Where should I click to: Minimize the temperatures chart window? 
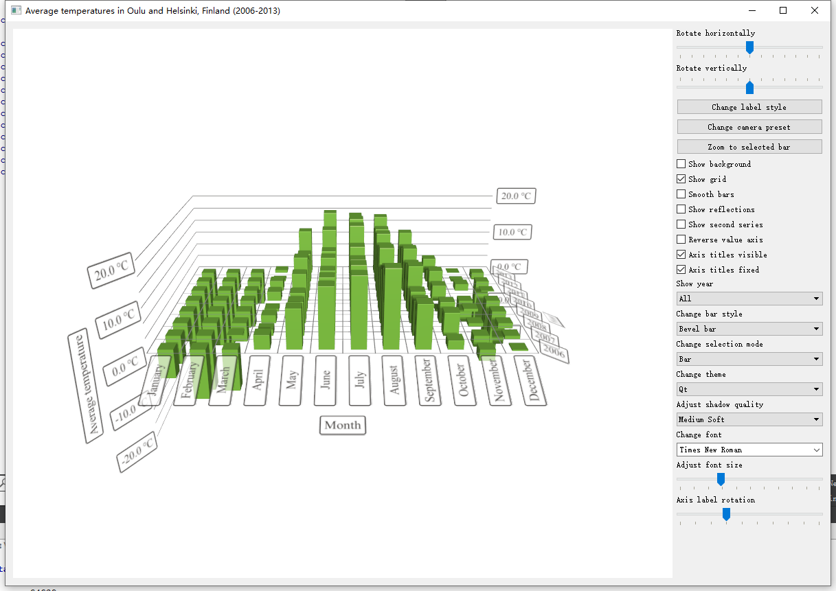[752, 10]
